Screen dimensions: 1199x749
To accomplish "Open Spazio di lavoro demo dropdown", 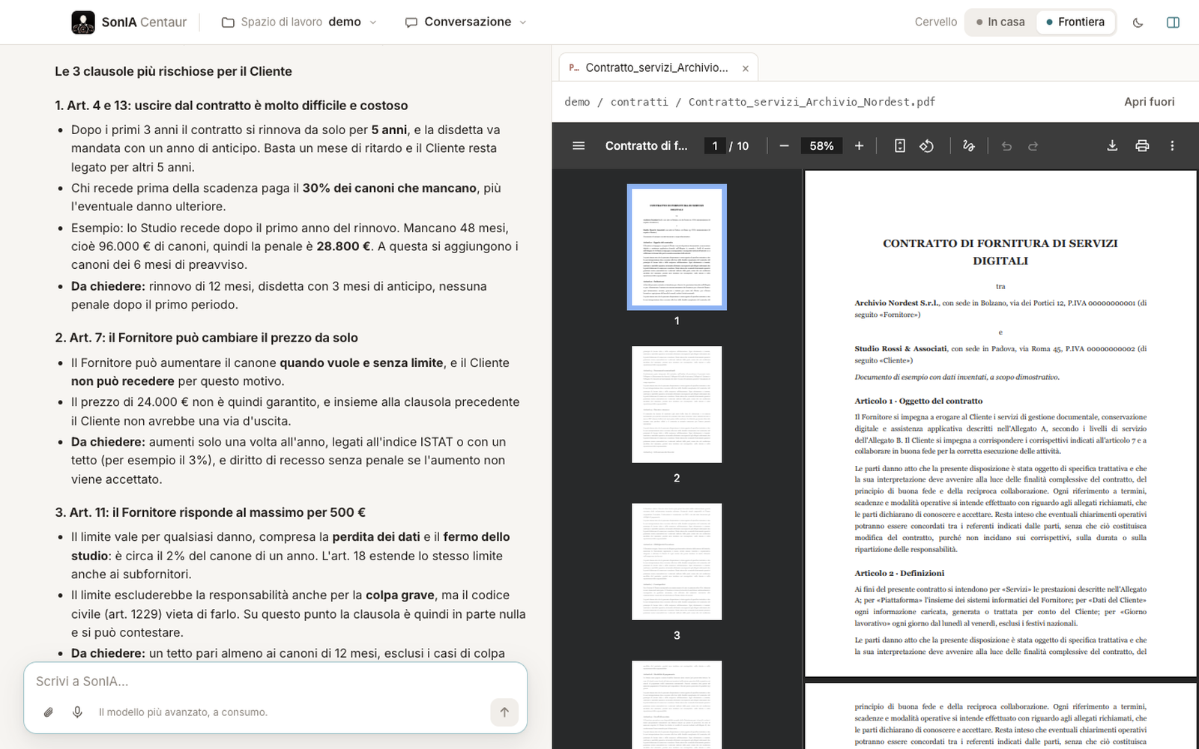I will [x=299, y=22].
